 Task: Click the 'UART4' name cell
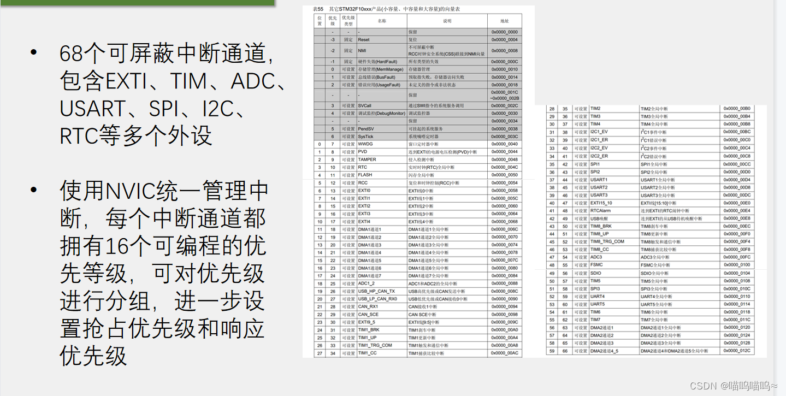614,297
